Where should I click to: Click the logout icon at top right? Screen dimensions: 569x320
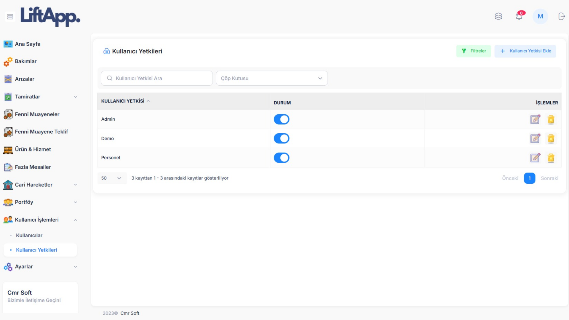561,16
